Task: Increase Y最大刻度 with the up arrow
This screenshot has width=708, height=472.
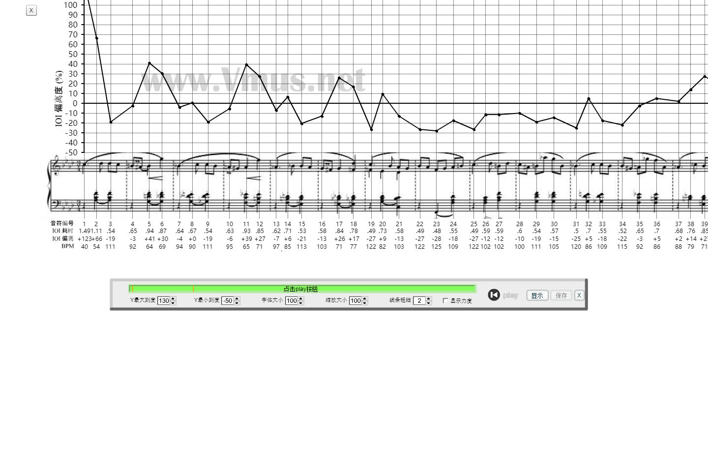Action: (173, 298)
